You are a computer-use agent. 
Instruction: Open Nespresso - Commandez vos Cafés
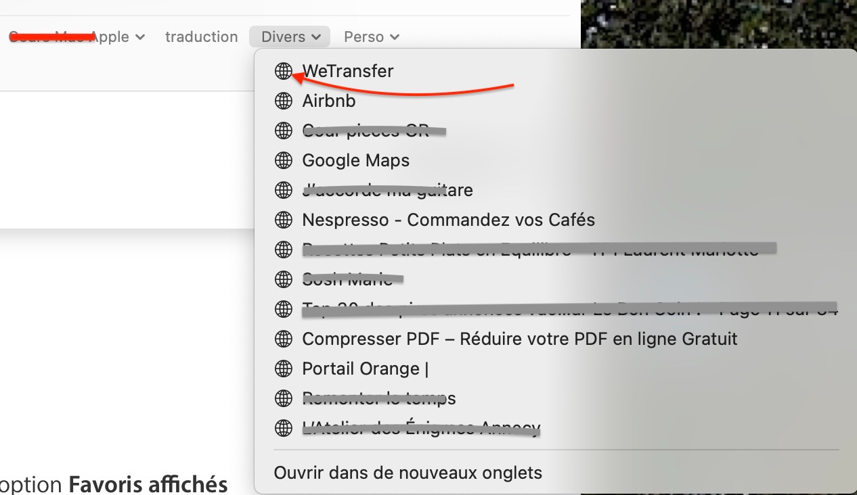coord(449,220)
